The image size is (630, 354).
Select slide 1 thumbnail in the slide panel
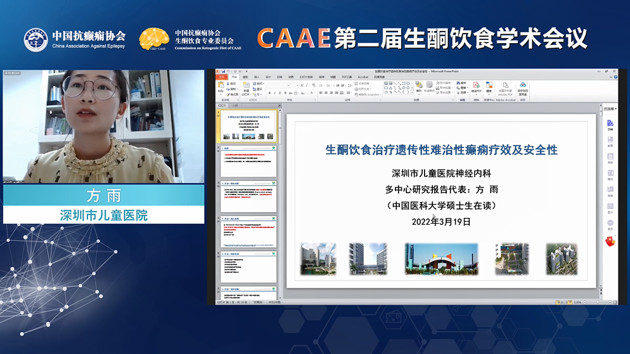click(248, 126)
